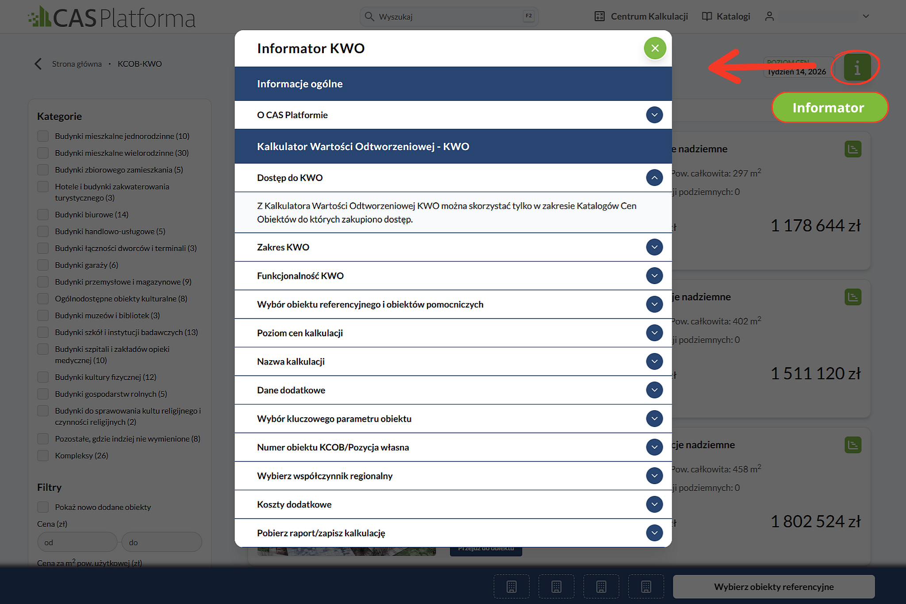The width and height of the screenshot is (906, 604).
Task: Click Wybierz obiekty referencyjne button
Action: click(774, 587)
